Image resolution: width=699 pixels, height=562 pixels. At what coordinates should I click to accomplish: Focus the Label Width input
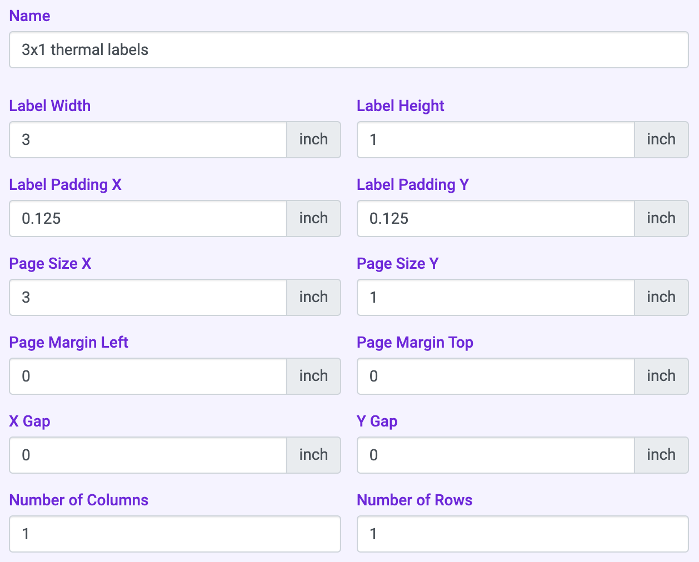[148, 140]
